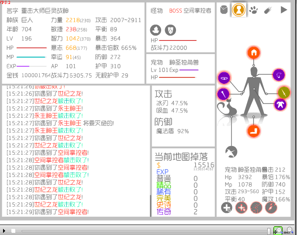Click the pet 魔攻 166% stat
Screen dimensions: 297x235
[276, 199]
